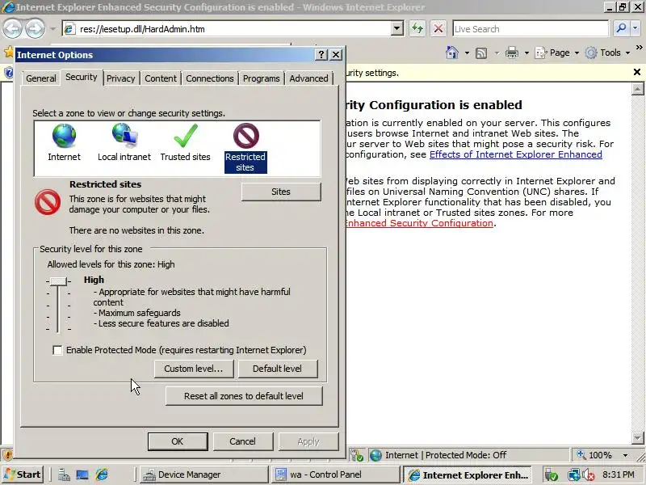Image resolution: width=646 pixels, height=485 pixels.
Task: Click the zoom magnifier icon in status bar
Action: click(x=581, y=454)
